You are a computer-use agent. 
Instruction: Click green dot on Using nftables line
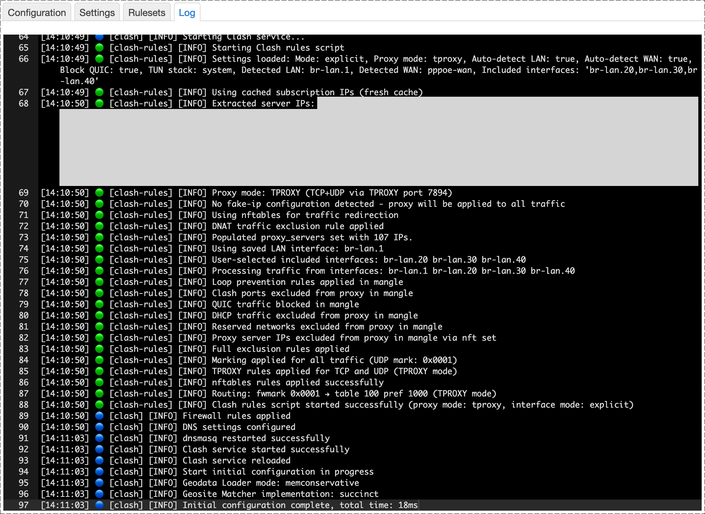click(99, 215)
